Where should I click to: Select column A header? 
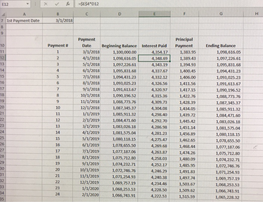[24, 14]
